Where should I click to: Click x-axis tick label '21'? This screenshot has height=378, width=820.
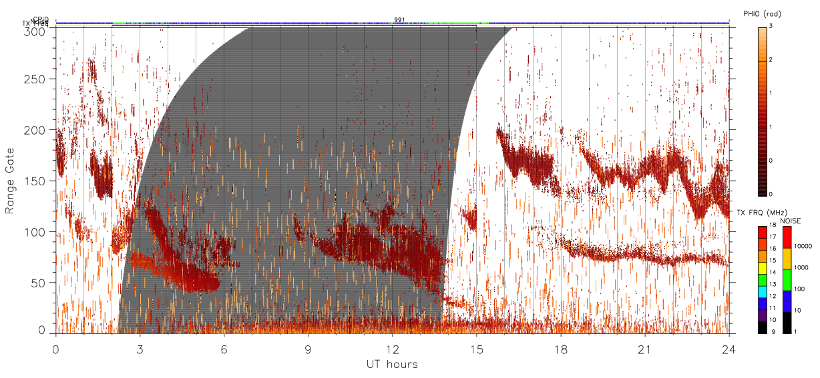click(645, 349)
